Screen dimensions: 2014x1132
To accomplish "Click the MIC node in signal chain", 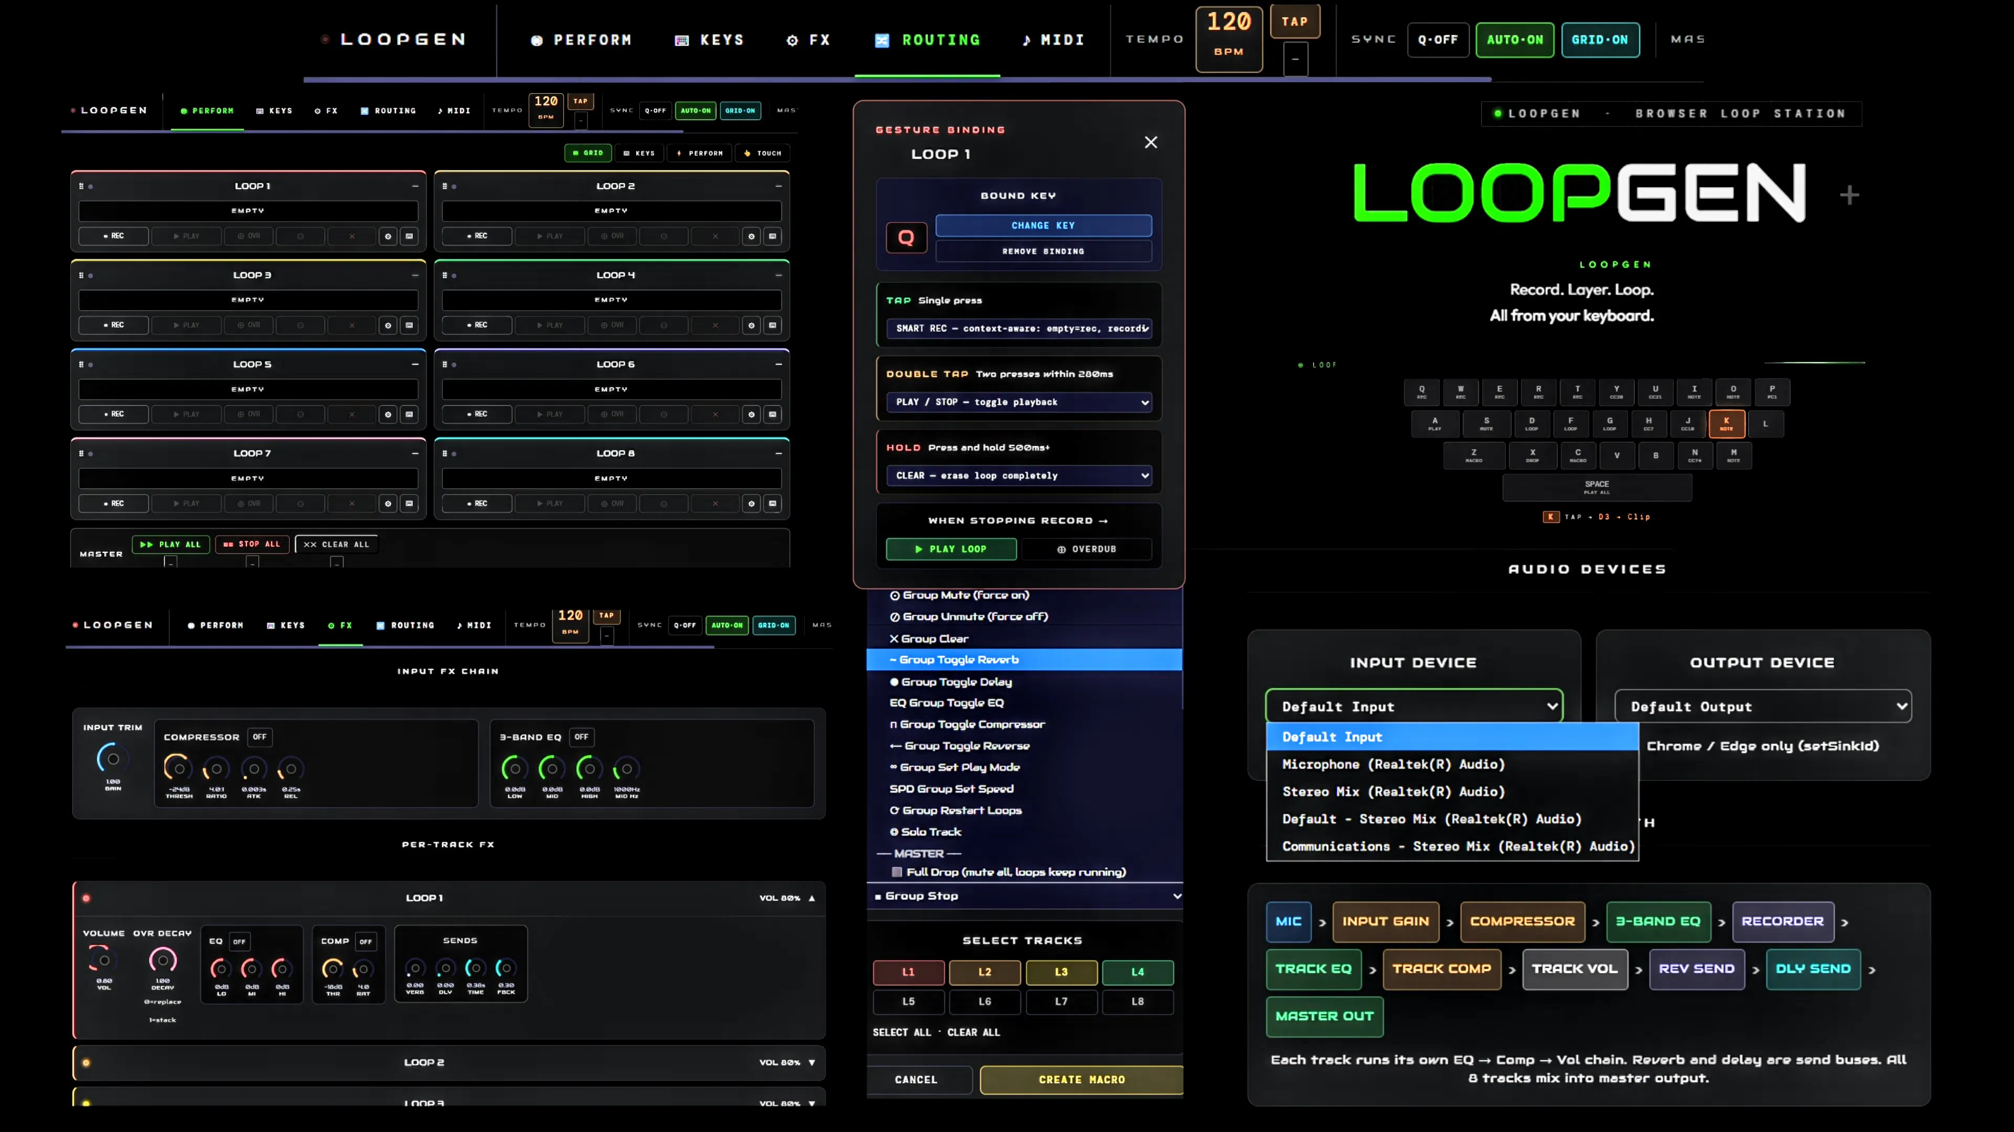I will tap(1289, 922).
